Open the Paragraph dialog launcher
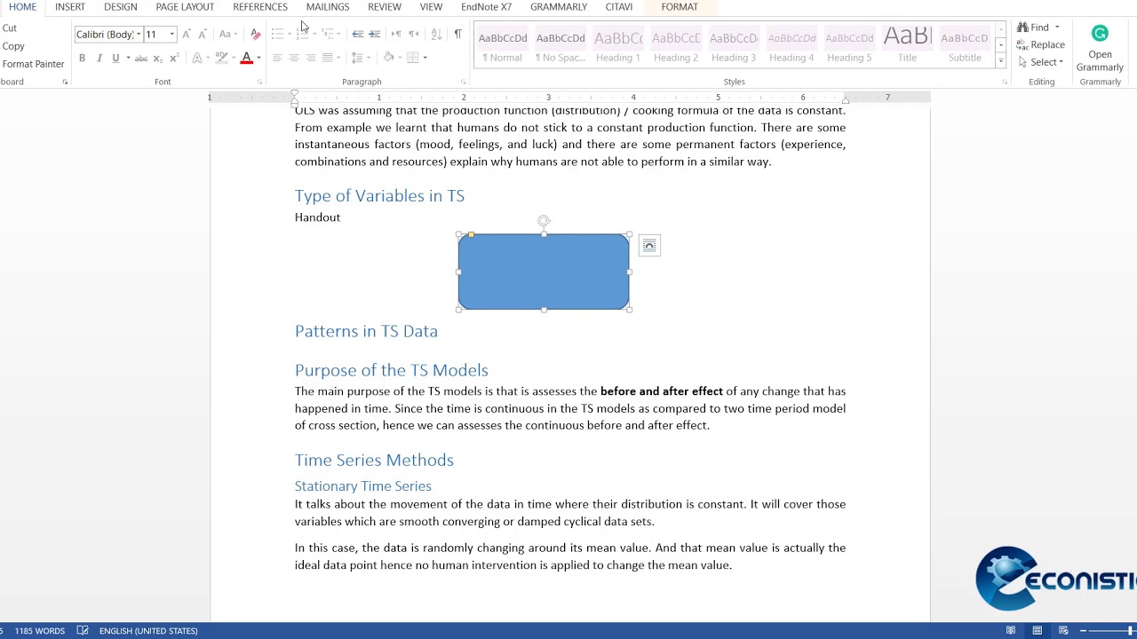This screenshot has width=1137, height=639. tap(463, 82)
